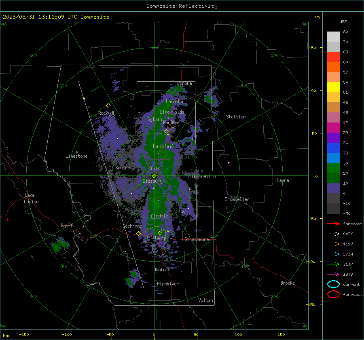Click the HighRiver town label
Viewport: 364px width, 340px height.
click(168, 284)
